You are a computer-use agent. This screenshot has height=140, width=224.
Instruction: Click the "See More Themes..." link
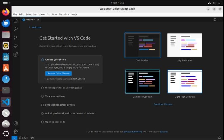pos(163,104)
